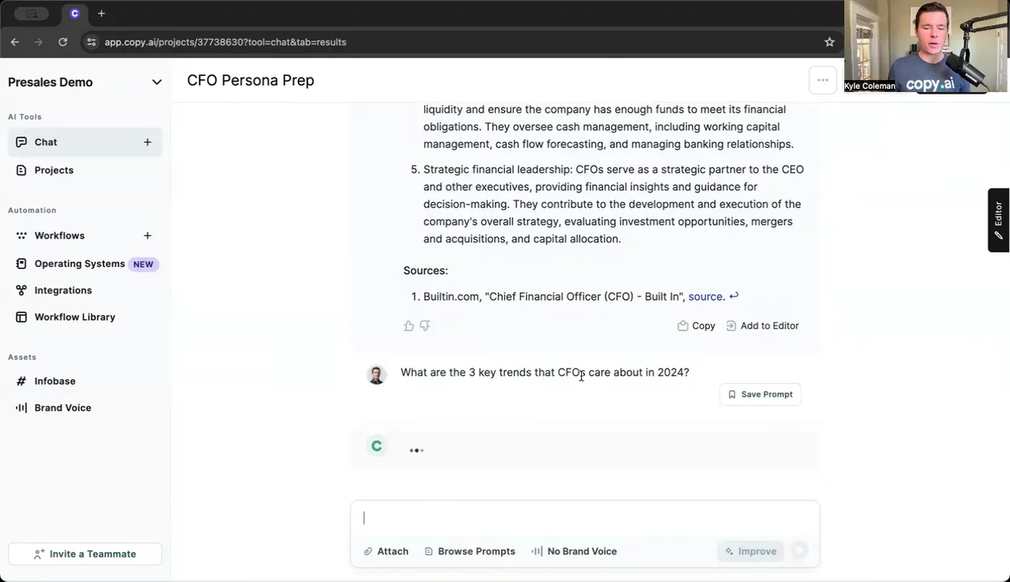Click the plus icon beside Workflows
Viewport: 1010px width, 582px height.
147,235
